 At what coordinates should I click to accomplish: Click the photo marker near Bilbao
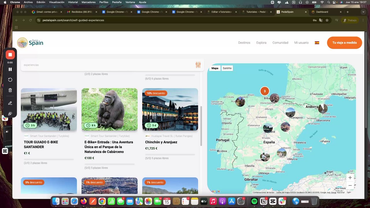coord(275,98)
